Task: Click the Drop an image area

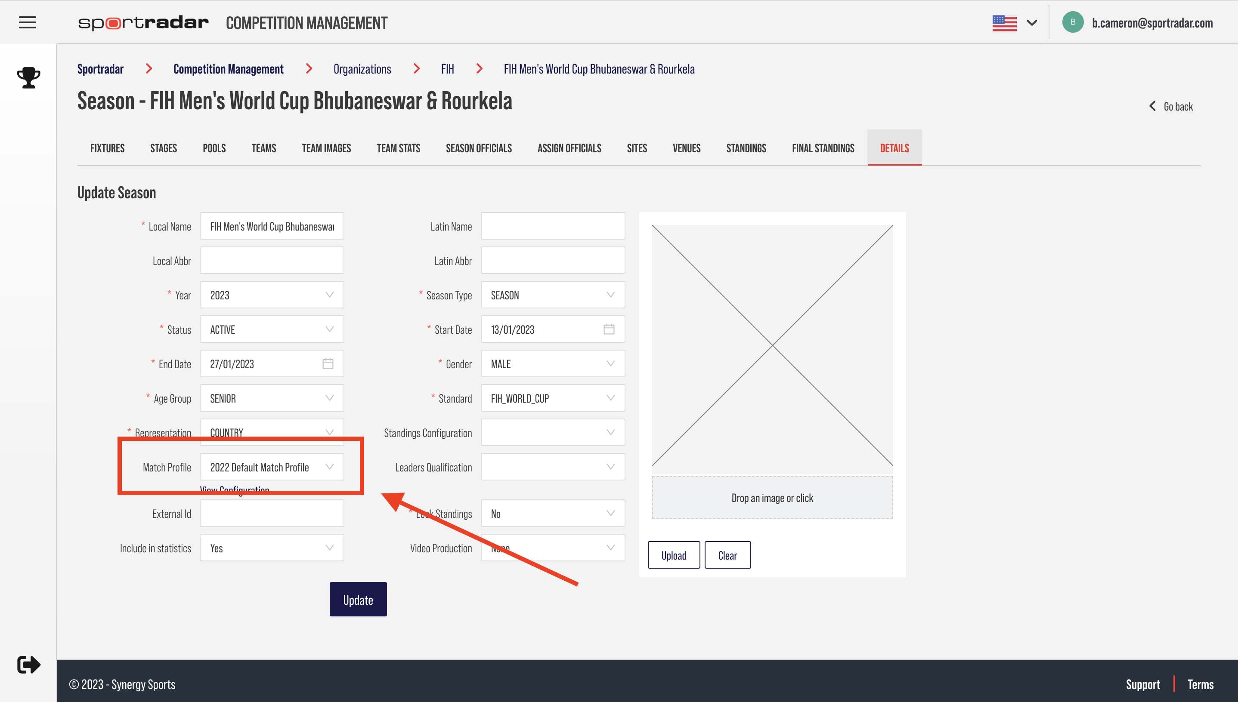Action: (772, 498)
